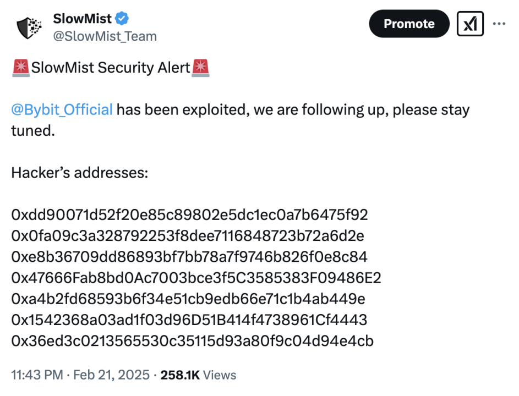Click the siren emoji after Security Alert
The height and width of the screenshot is (396, 519).
pyautogui.click(x=200, y=68)
